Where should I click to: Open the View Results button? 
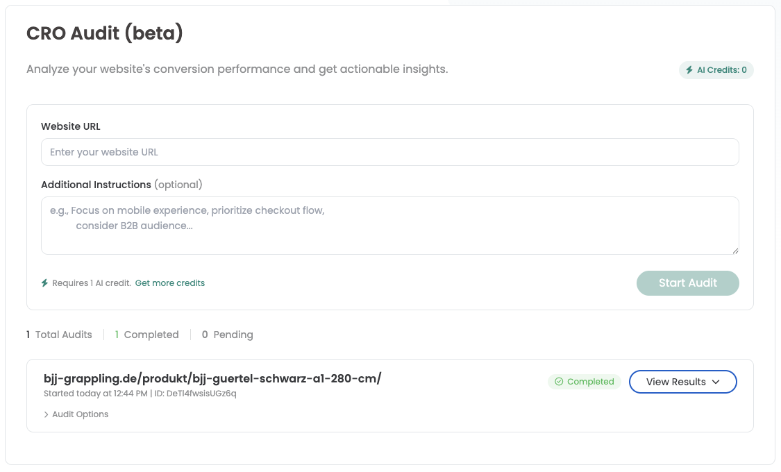coord(682,382)
